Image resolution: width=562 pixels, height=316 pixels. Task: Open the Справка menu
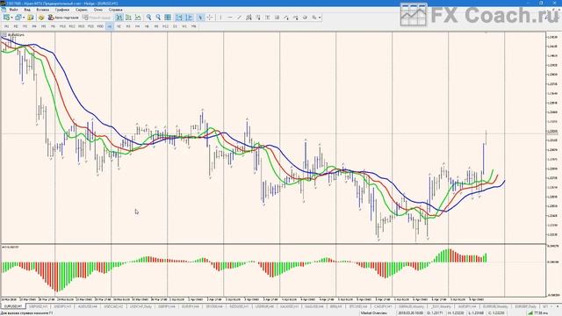[115, 10]
